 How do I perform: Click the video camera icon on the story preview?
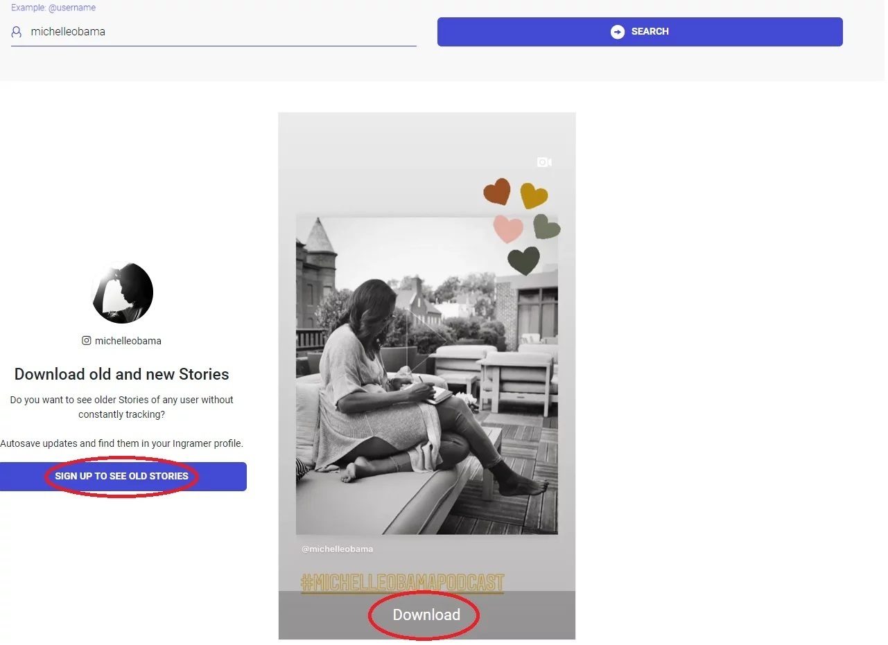(x=543, y=162)
